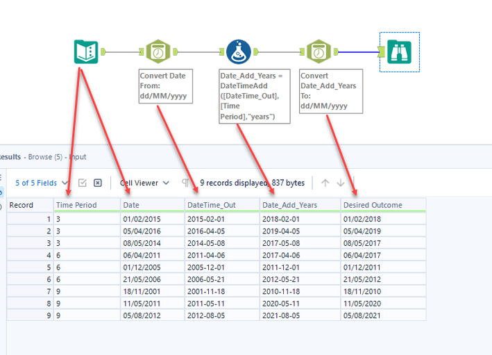Click the Text Input tool output anchor
This screenshot has width=492, height=355.
[x=103, y=52]
